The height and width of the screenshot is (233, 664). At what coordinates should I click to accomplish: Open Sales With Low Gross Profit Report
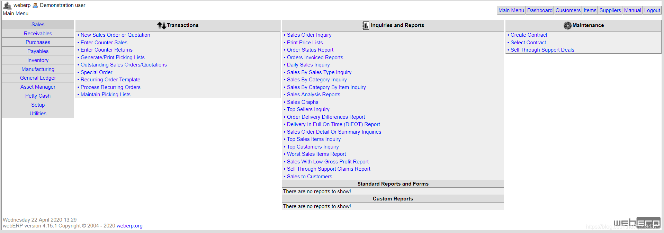click(327, 162)
